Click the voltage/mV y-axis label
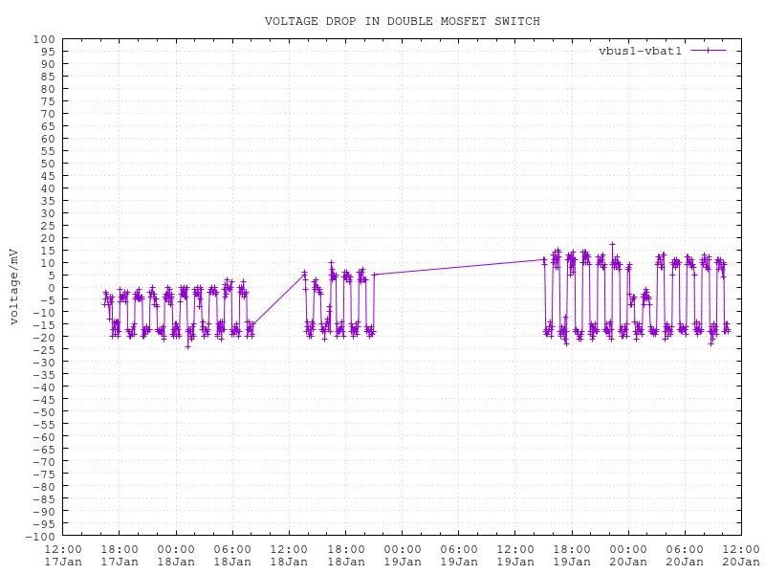This screenshot has height=574, width=765. (x=13, y=286)
